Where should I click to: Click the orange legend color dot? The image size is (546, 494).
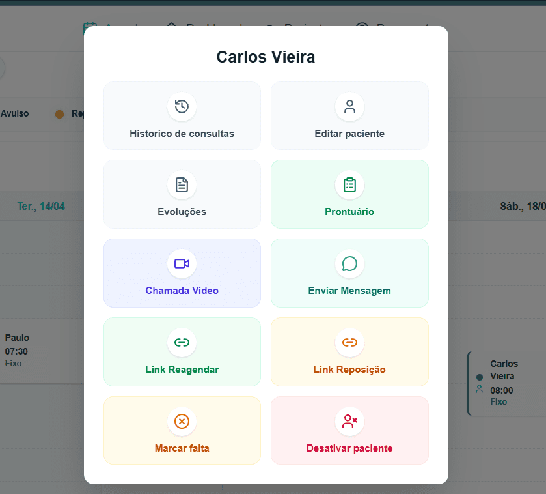pyautogui.click(x=59, y=114)
